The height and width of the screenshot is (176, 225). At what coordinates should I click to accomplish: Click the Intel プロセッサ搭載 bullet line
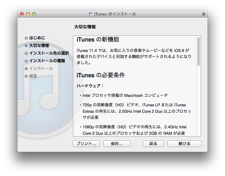click(125, 95)
